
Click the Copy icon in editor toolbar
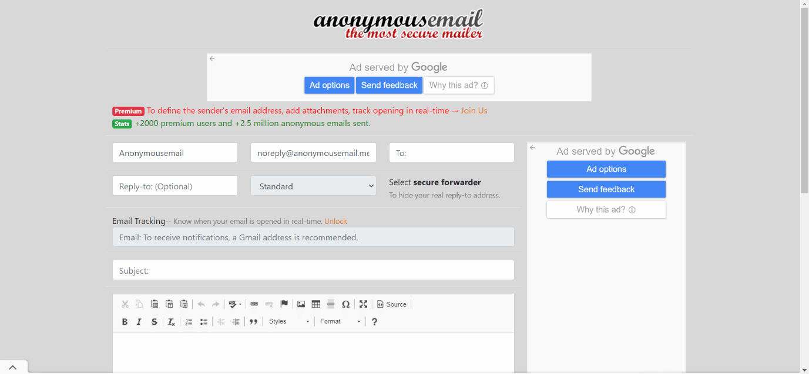(139, 304)
